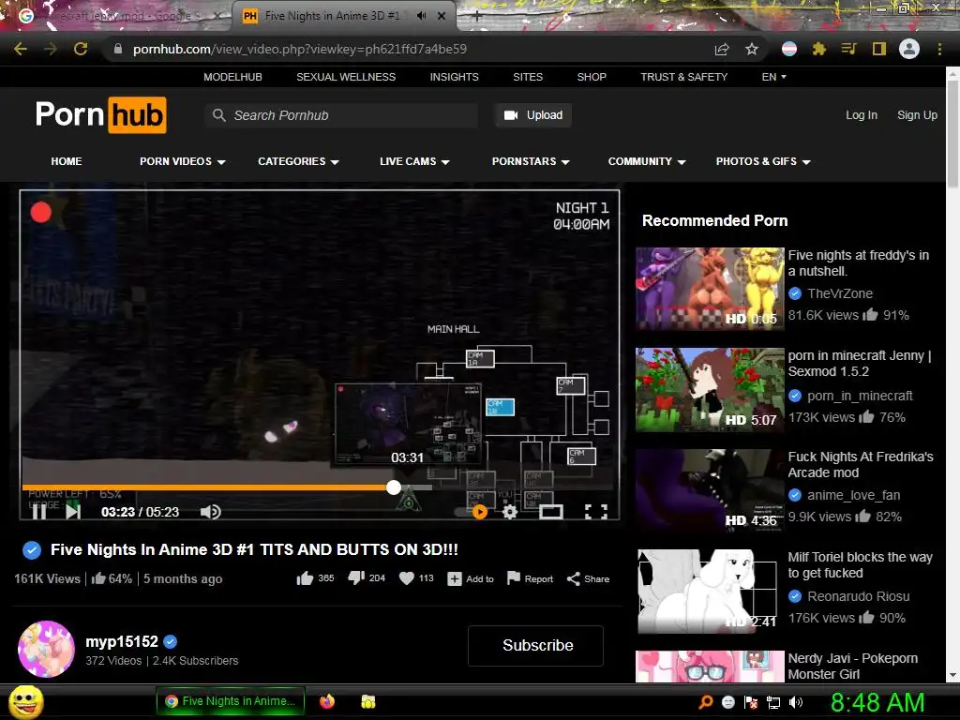This screenshot has width=960, height=720.
Task: Reload the current browser page
Action: (81, 49)
